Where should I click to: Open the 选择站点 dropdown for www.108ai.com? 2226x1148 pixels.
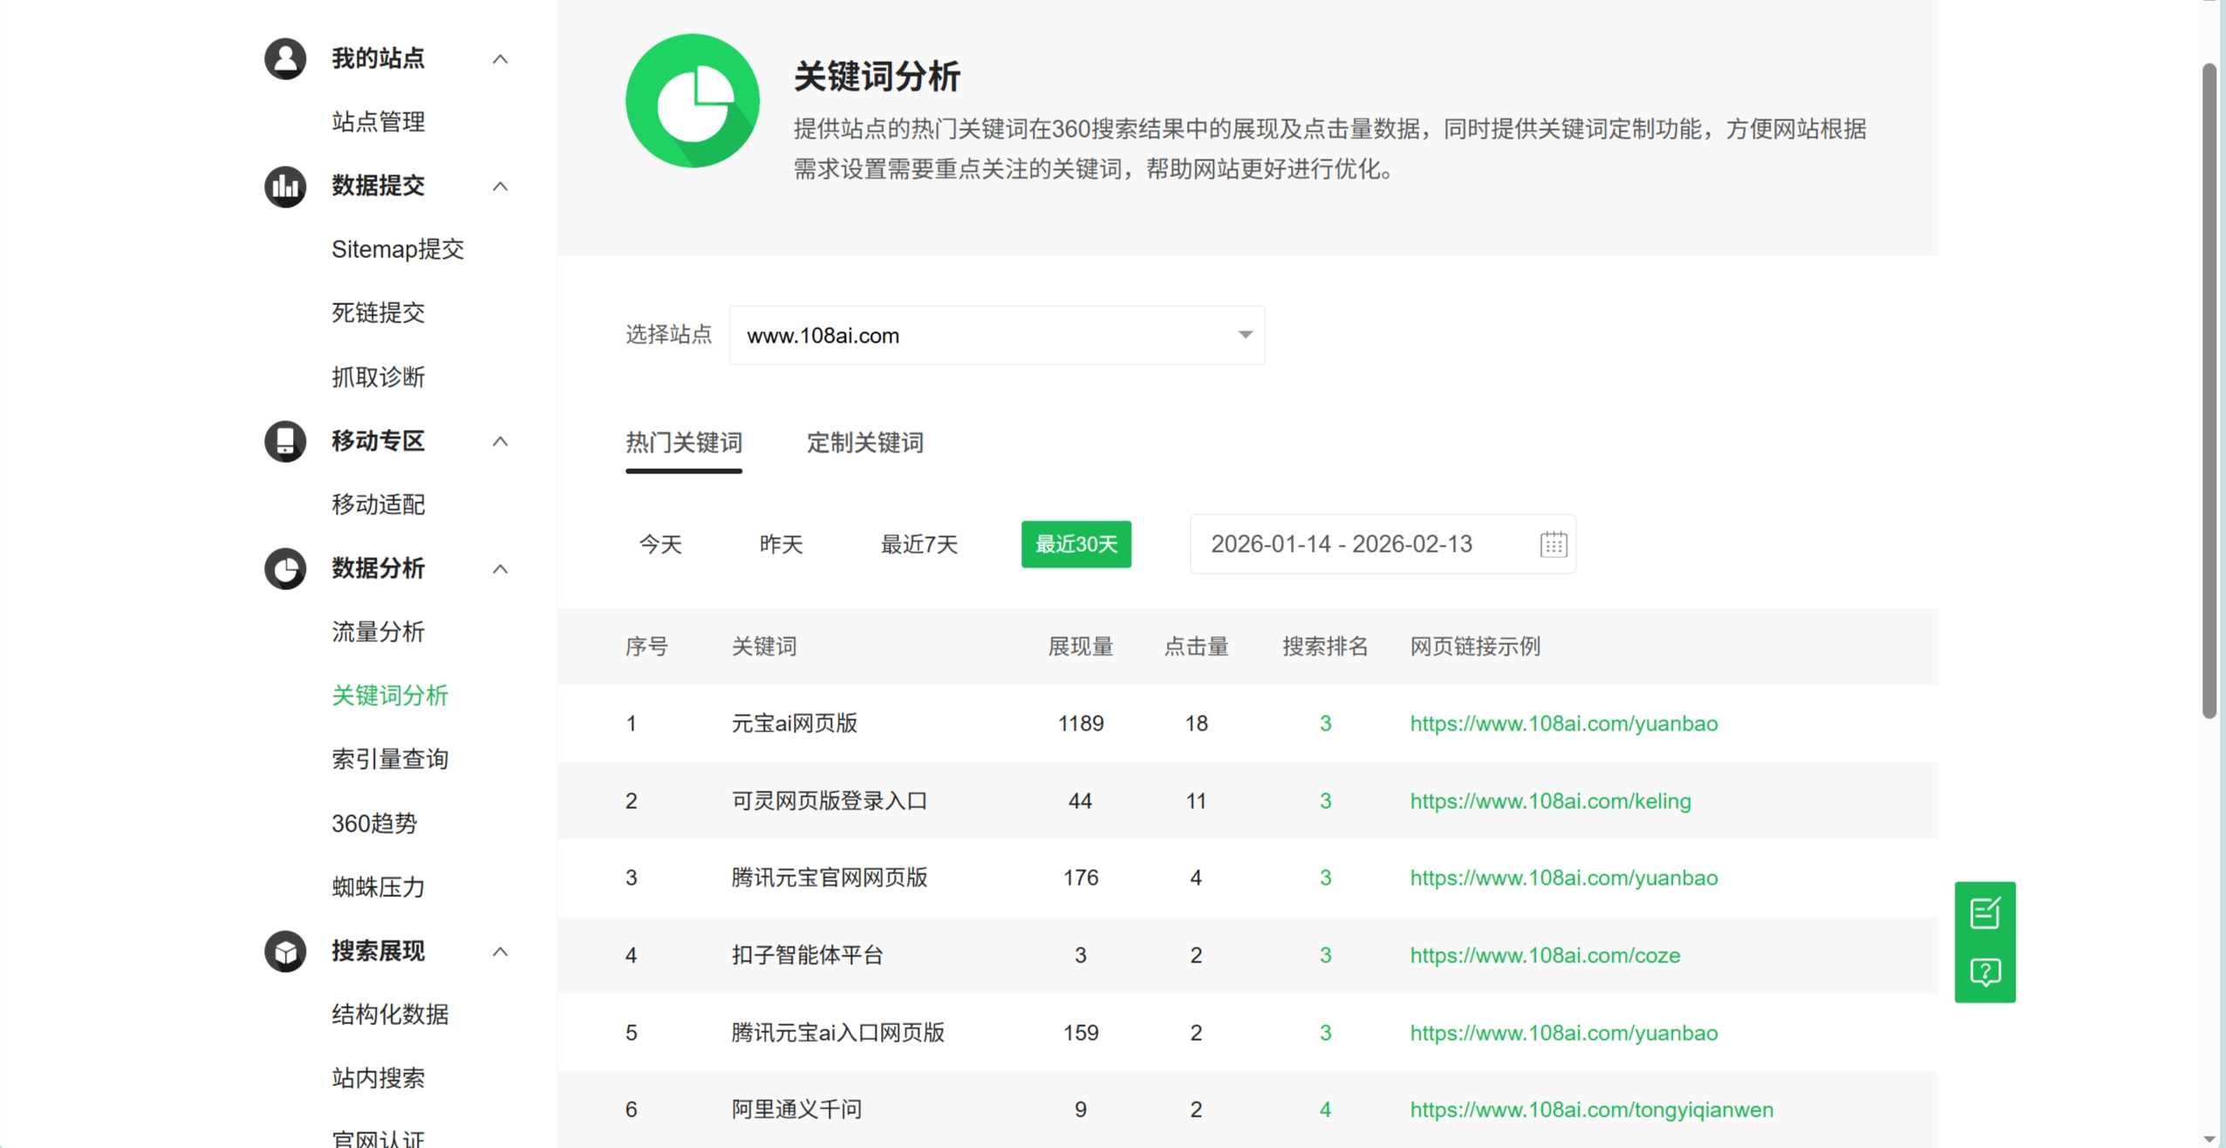[996, 335]
